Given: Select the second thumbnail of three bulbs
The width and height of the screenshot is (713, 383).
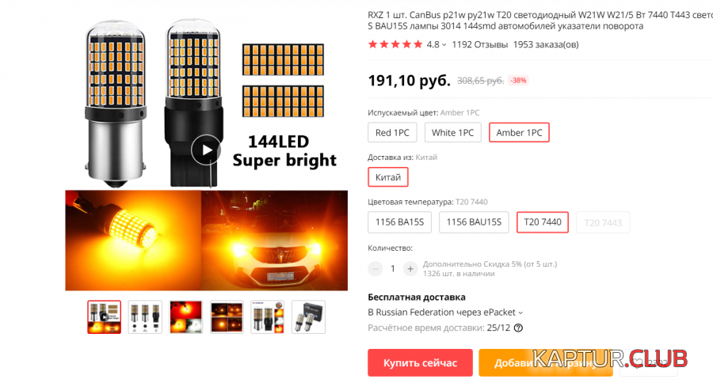Looking at the screenshot, I should (145, 317).
